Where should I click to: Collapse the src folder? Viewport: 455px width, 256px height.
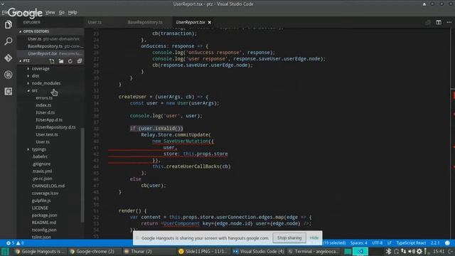(x=34, y=90)
